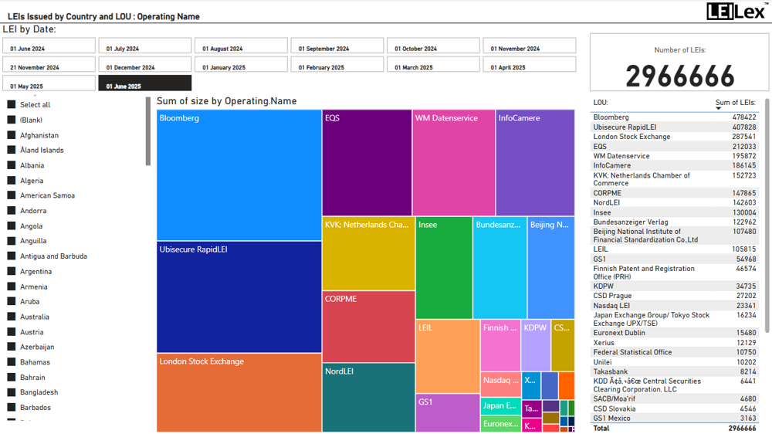The width and height of the screenshot is (772, 434).
Task: Check the Barbados checkbox
Action: pyautogui.click(x=12, y=407)
